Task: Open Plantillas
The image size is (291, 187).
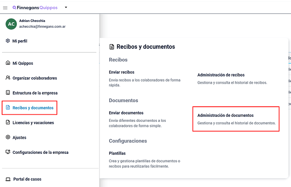Action: pyautogui.click(x=117, y=153)
